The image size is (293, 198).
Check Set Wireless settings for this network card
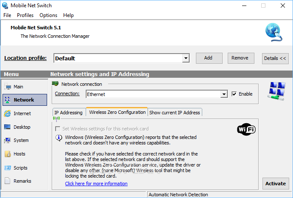[58, 129]
